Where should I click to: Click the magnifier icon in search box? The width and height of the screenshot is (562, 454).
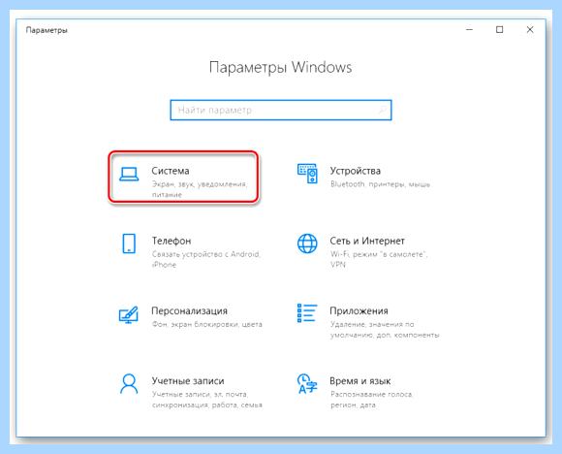pyautogui.click(x=383, y=110)
